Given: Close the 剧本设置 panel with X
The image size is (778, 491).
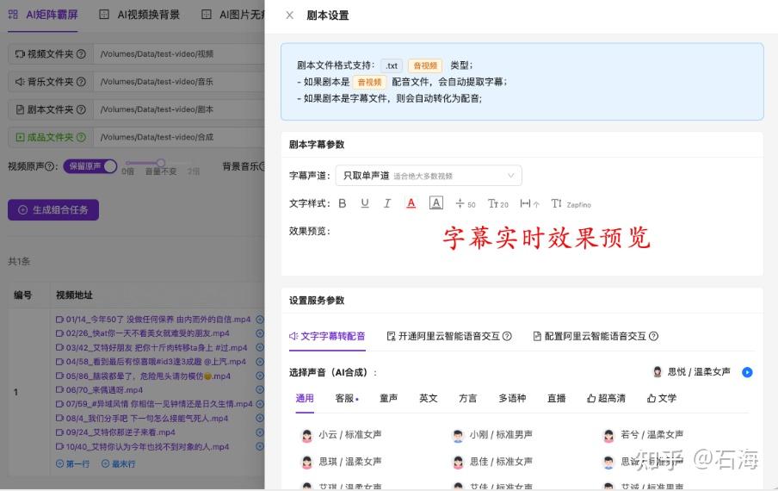Looking at the screenshot, I should (x=290, y=16).
